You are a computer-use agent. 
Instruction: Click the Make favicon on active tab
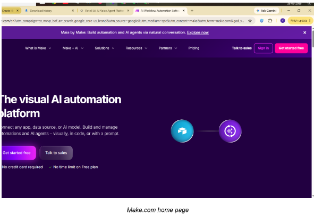pyautogui.click(x=137, y=11)
